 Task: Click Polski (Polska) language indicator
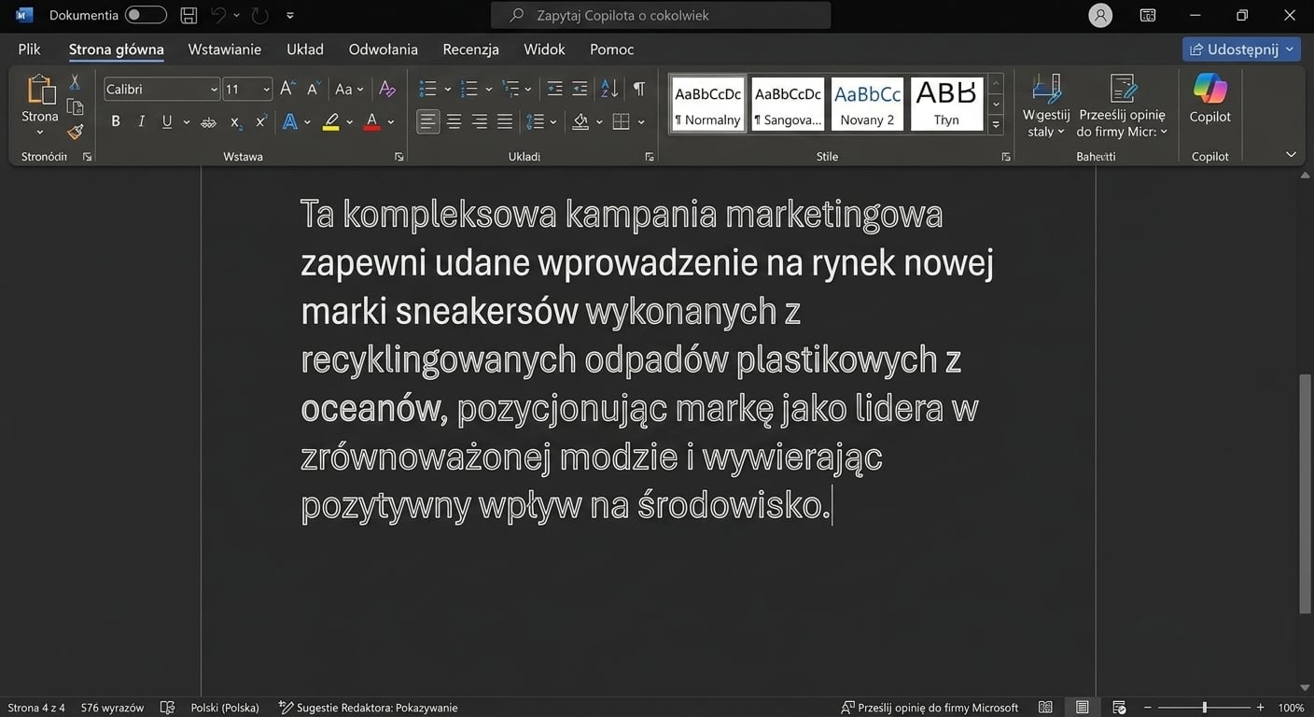(225, 708)
